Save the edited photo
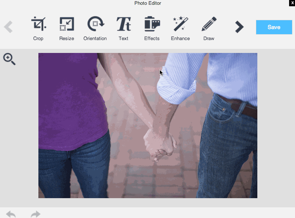Viewport: 295px width, 218px height. (274, 27)
